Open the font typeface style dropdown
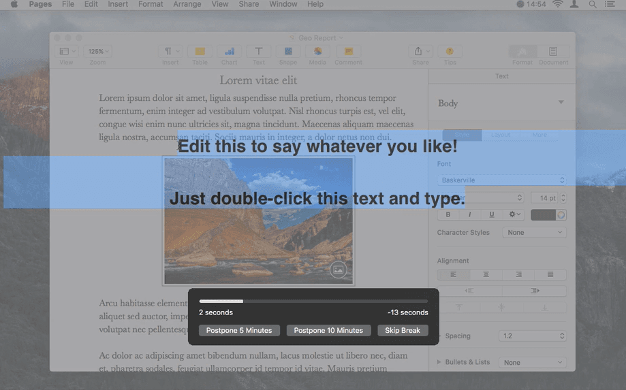Image resolution: width=626 pixels, height=390 pixels. [481, 198]
